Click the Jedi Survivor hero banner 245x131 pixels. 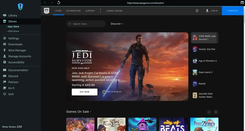click(127, 66)
